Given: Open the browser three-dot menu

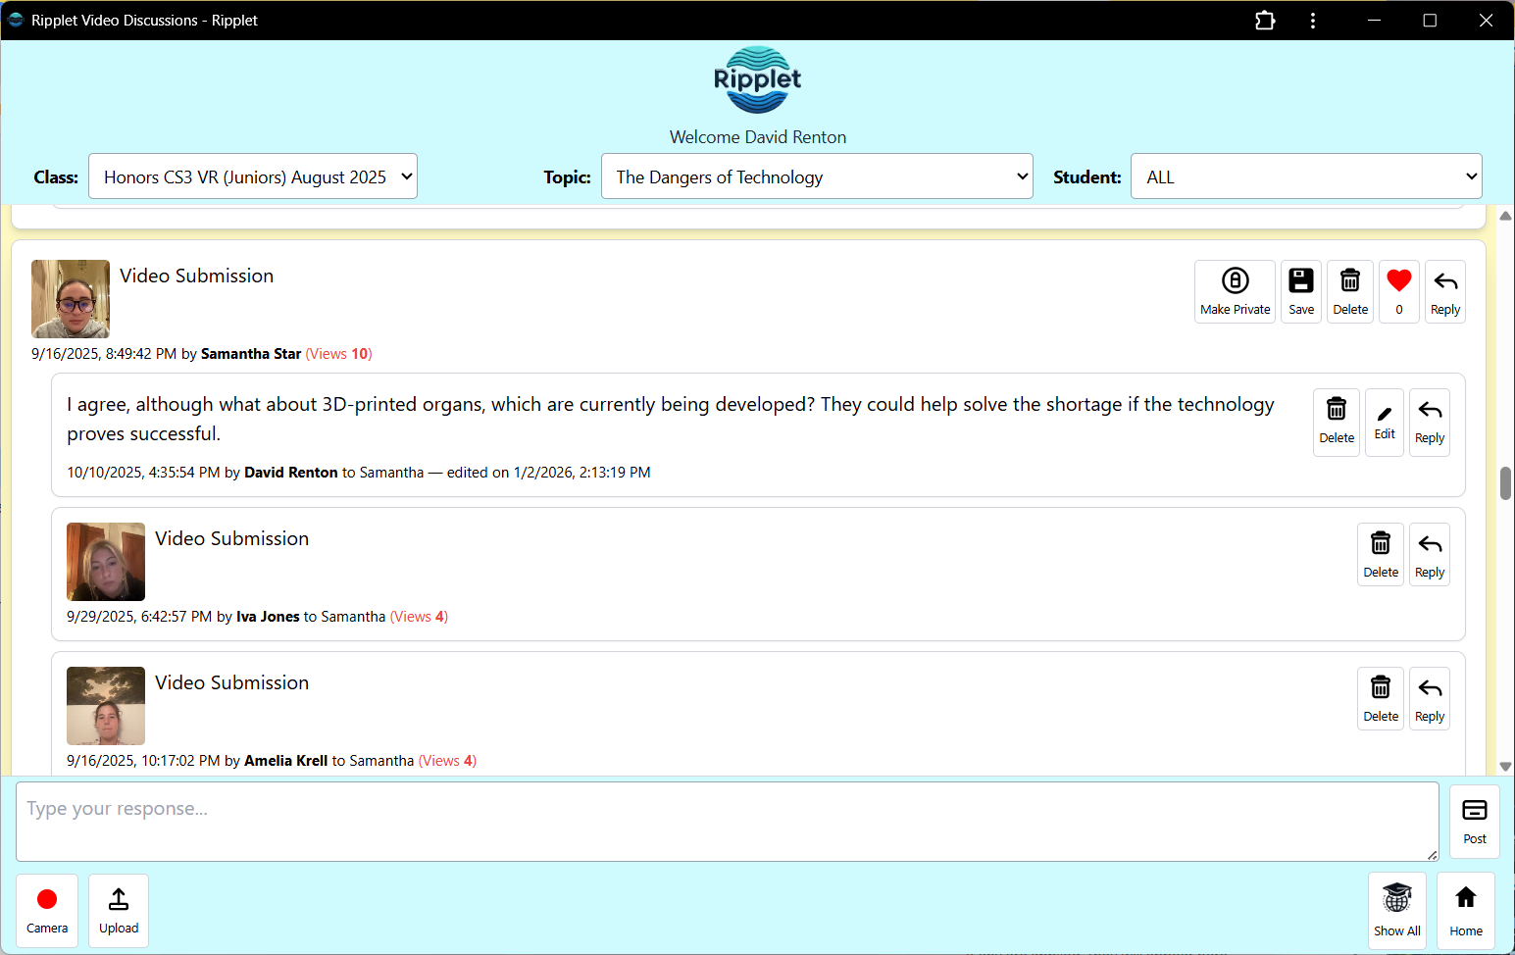Looking at the screenshot, I should [x=1313, y=20].
